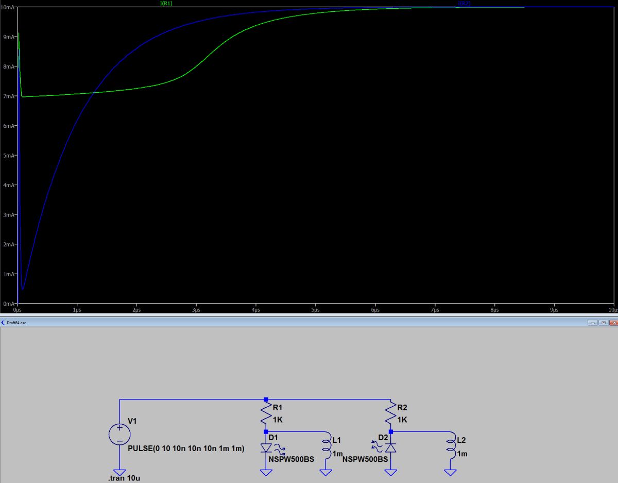The width and height of the screenshot is (618, 483).
Task: Click the junction node between R1 and D1
Action: click(x=266, y=431)
